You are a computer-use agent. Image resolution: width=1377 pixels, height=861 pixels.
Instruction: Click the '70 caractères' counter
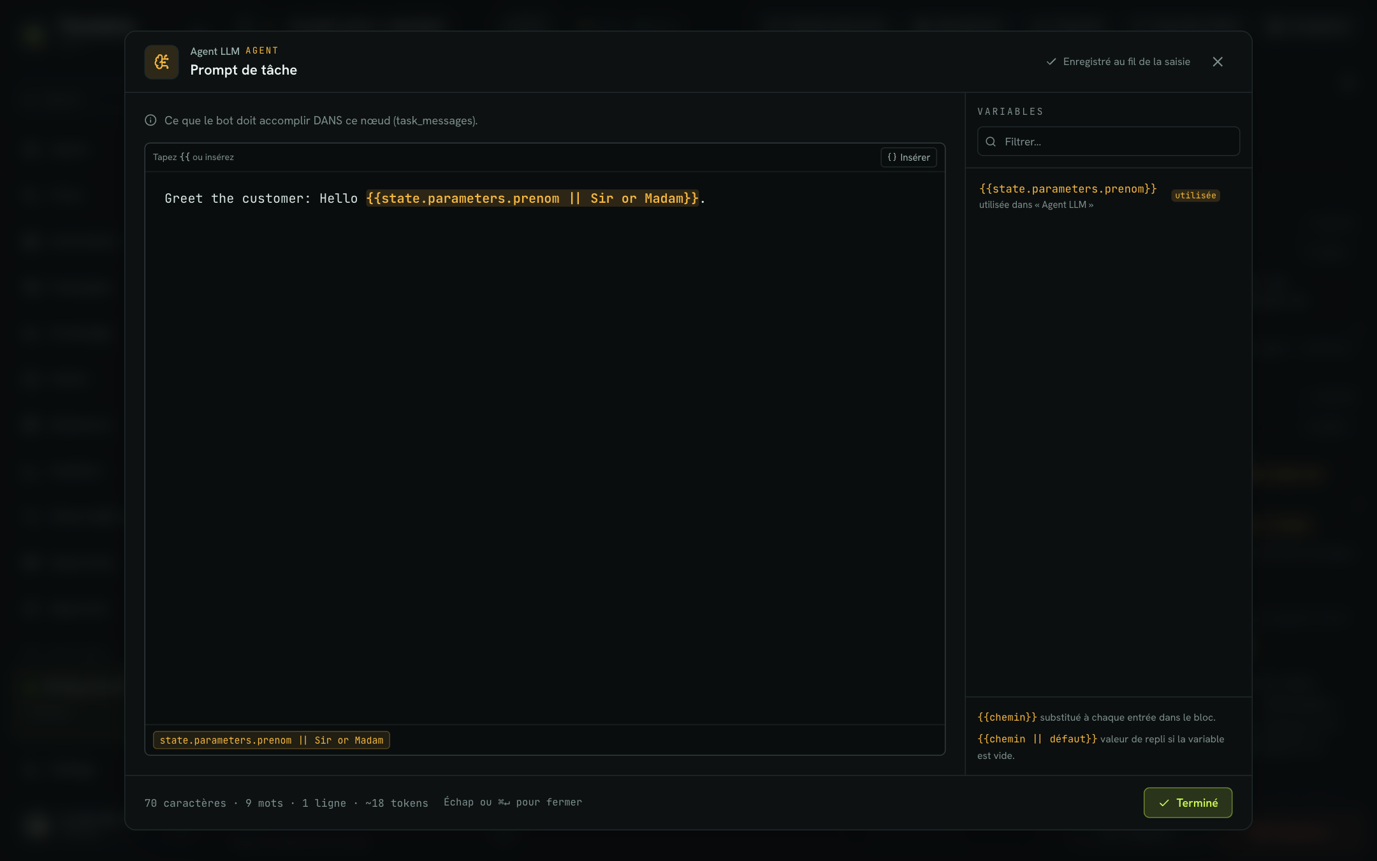point(186,803)
